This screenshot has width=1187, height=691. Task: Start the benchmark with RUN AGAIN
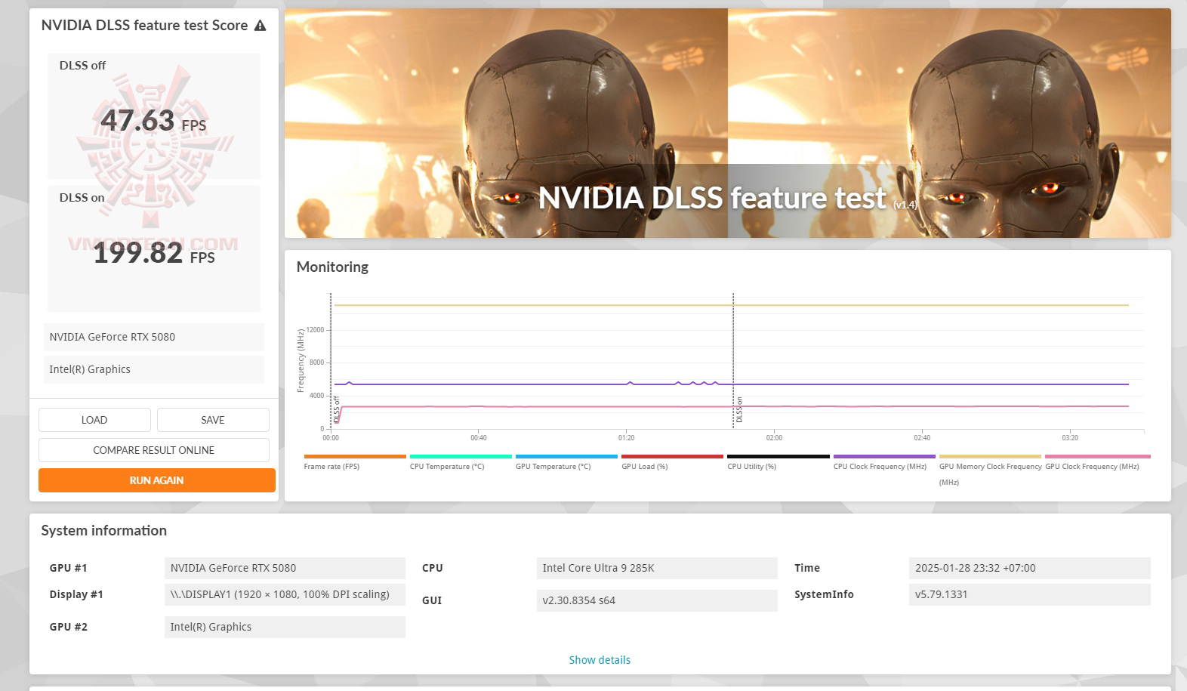157,480
